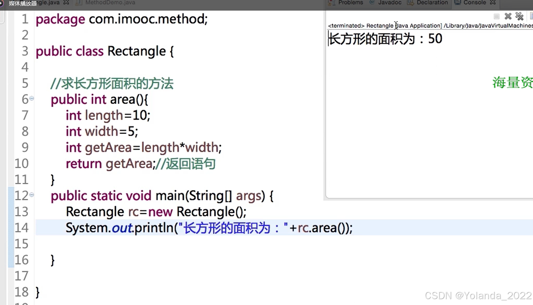
Task: Click line number 15 in the gutter
Action: click(x=21, y=244)
